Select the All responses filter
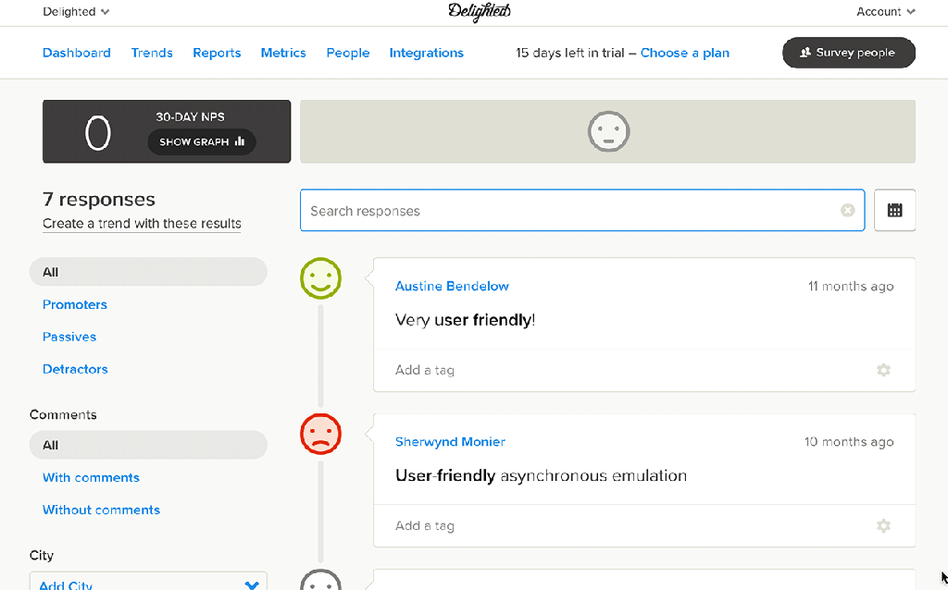This screenshot has width=948, height=590. coord(148,272)
